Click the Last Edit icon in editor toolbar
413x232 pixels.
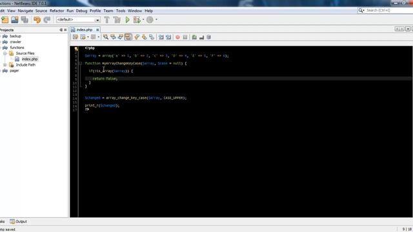click(76, 37)
